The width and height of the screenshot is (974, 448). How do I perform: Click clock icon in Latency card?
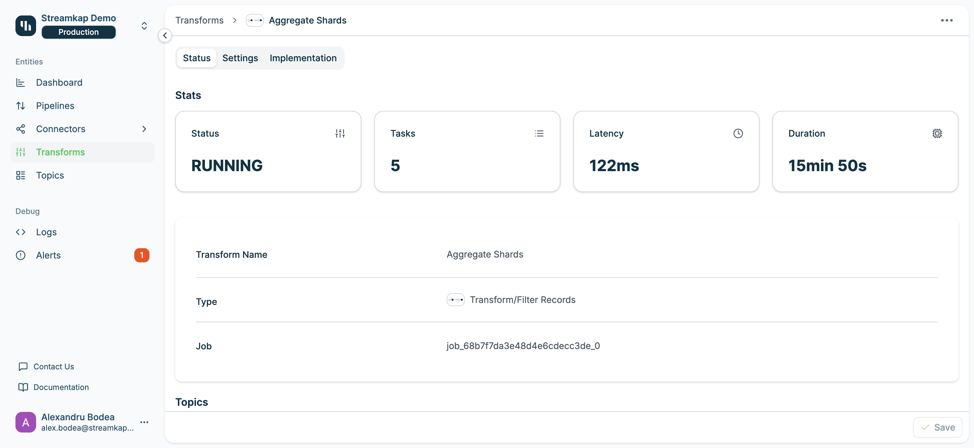(x=738, y=133)
